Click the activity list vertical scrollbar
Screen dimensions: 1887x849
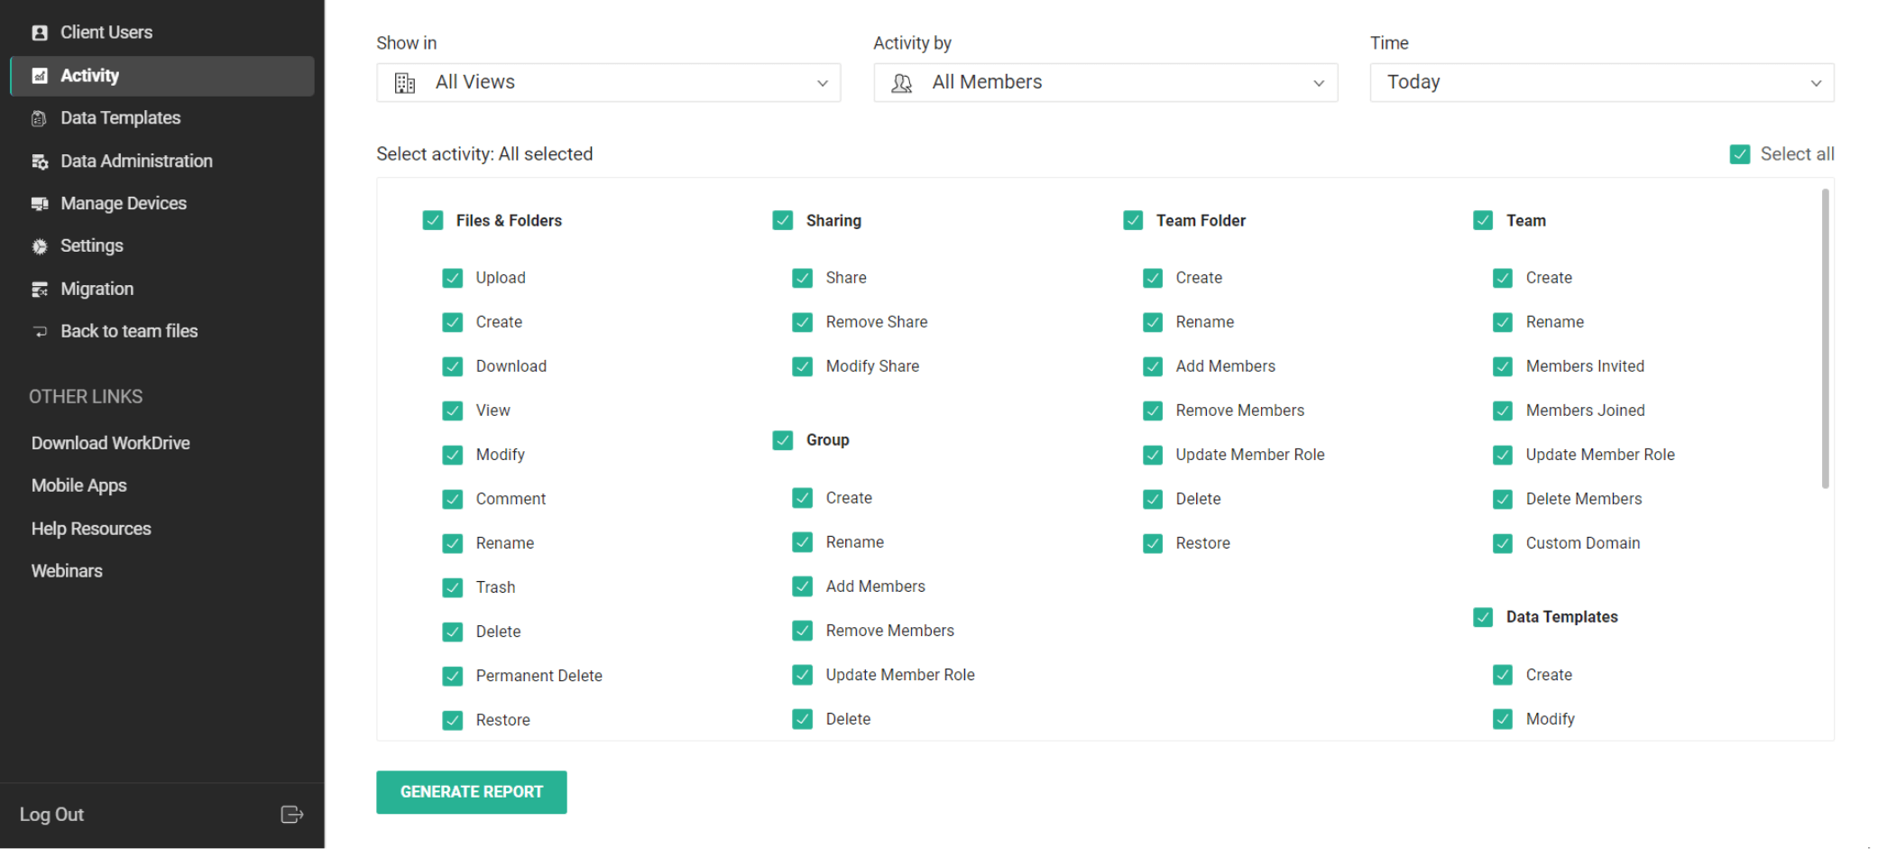coord(1826,338)
